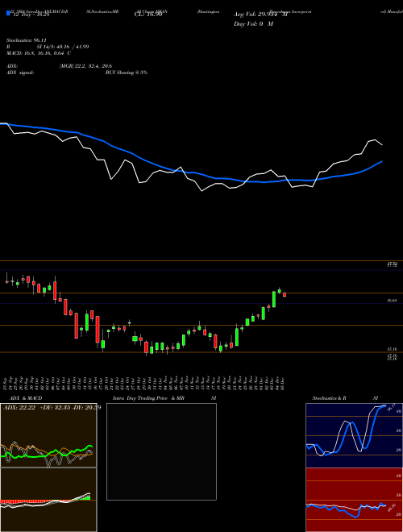Screen dimensions: 403x532
Task: Click the blue 12-day SMA legend square
Action: pos(8,13)
